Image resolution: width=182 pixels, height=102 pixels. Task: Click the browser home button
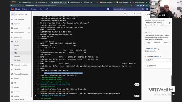tap(20, 5)
